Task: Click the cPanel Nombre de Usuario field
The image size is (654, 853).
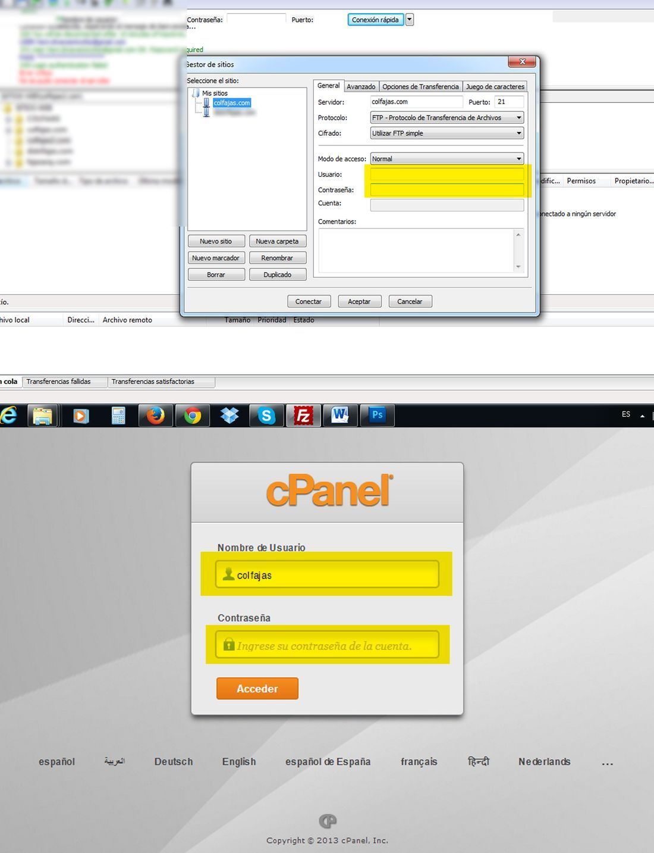Action: (327, 574)
